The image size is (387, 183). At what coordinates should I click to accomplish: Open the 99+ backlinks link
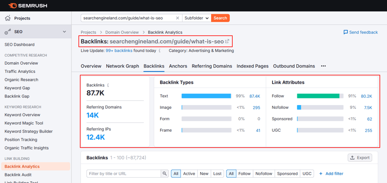(x=119, y=51)
